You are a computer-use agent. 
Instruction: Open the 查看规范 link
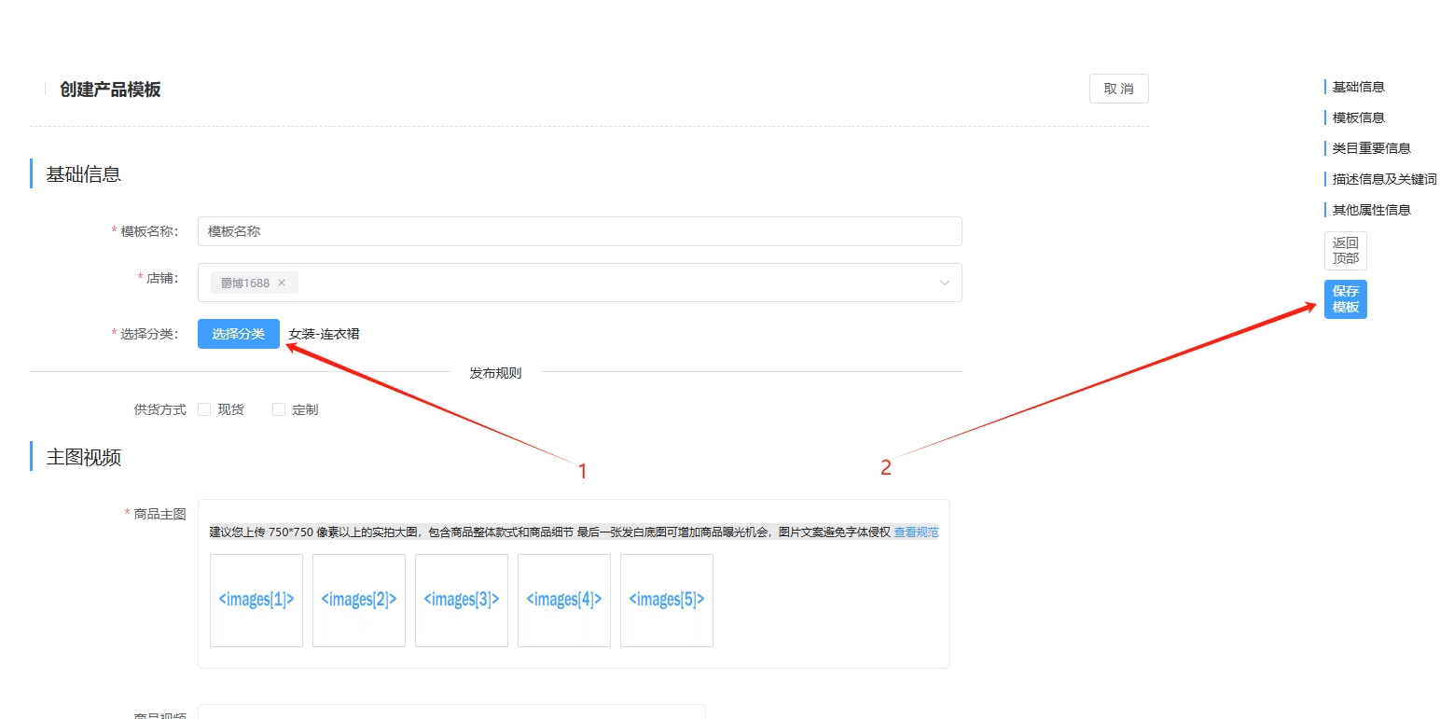[916, 532]
